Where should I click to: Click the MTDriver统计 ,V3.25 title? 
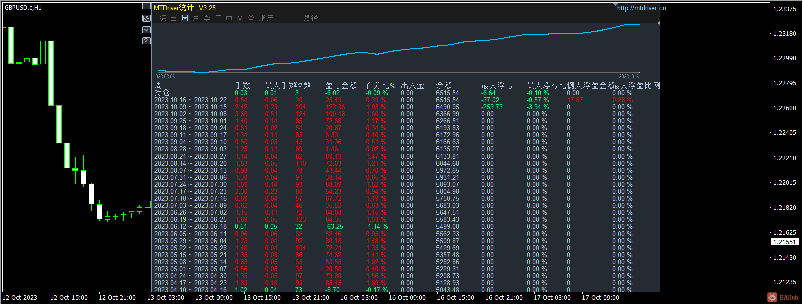point(185,8)
